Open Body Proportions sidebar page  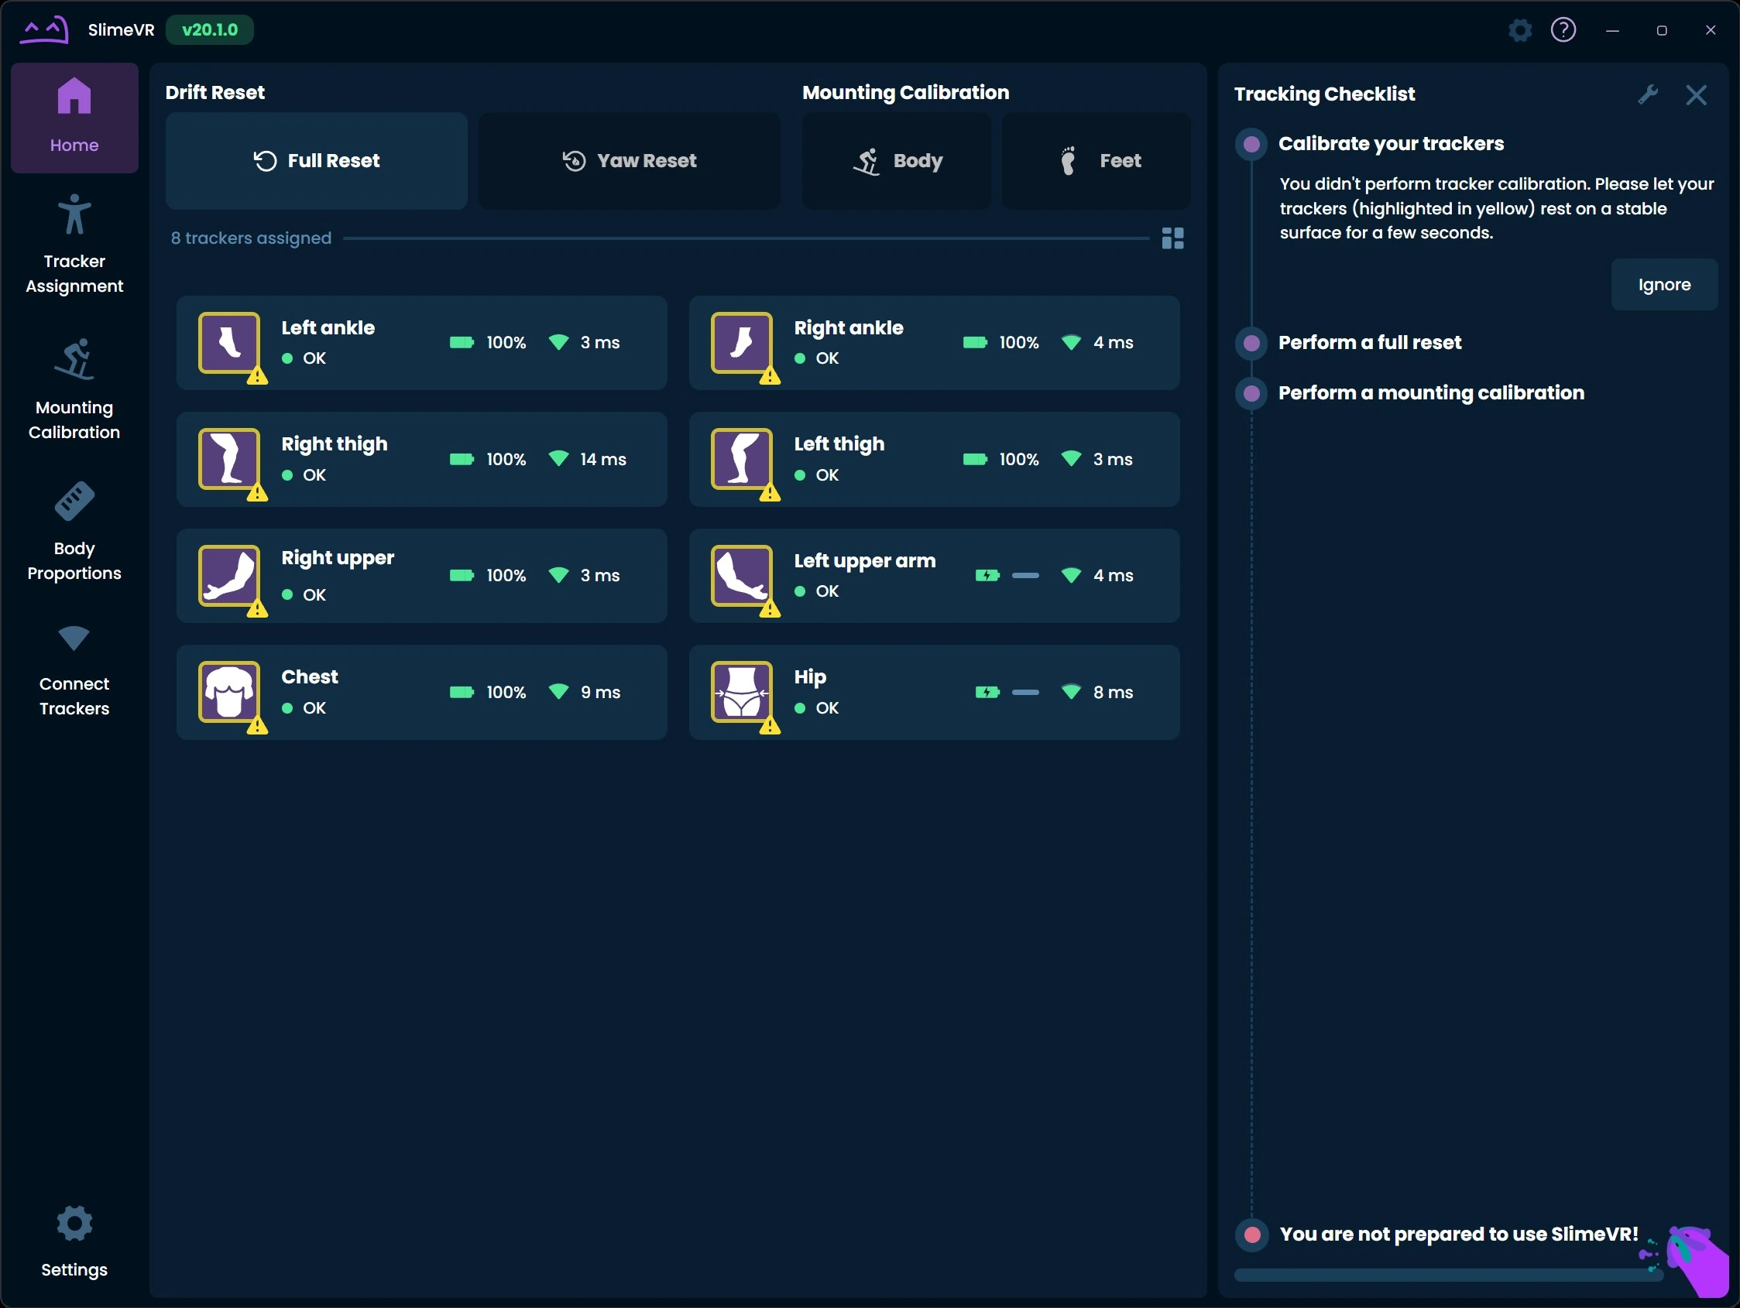(x=75, y=532)
